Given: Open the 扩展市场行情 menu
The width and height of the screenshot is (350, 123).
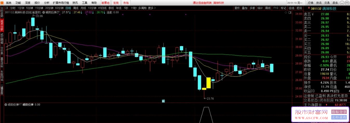Looking at the screenshot, I should point(61,2).
